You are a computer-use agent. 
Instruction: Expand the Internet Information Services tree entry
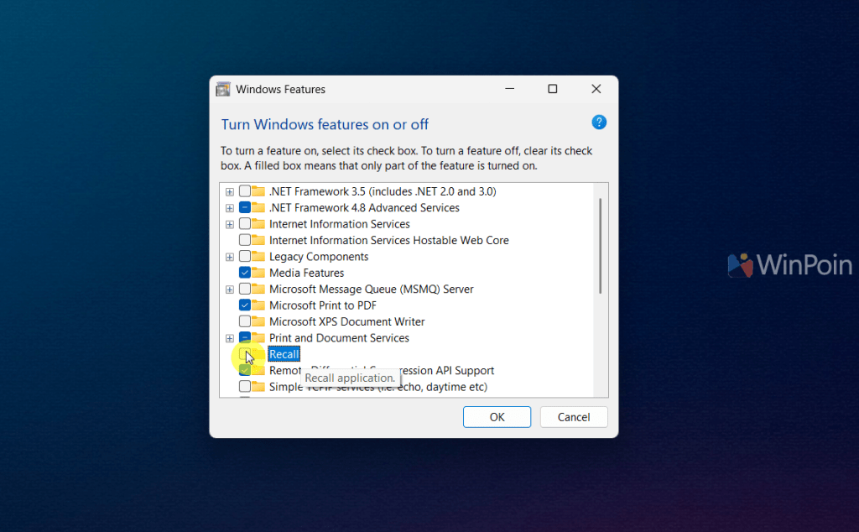point(229,224)
